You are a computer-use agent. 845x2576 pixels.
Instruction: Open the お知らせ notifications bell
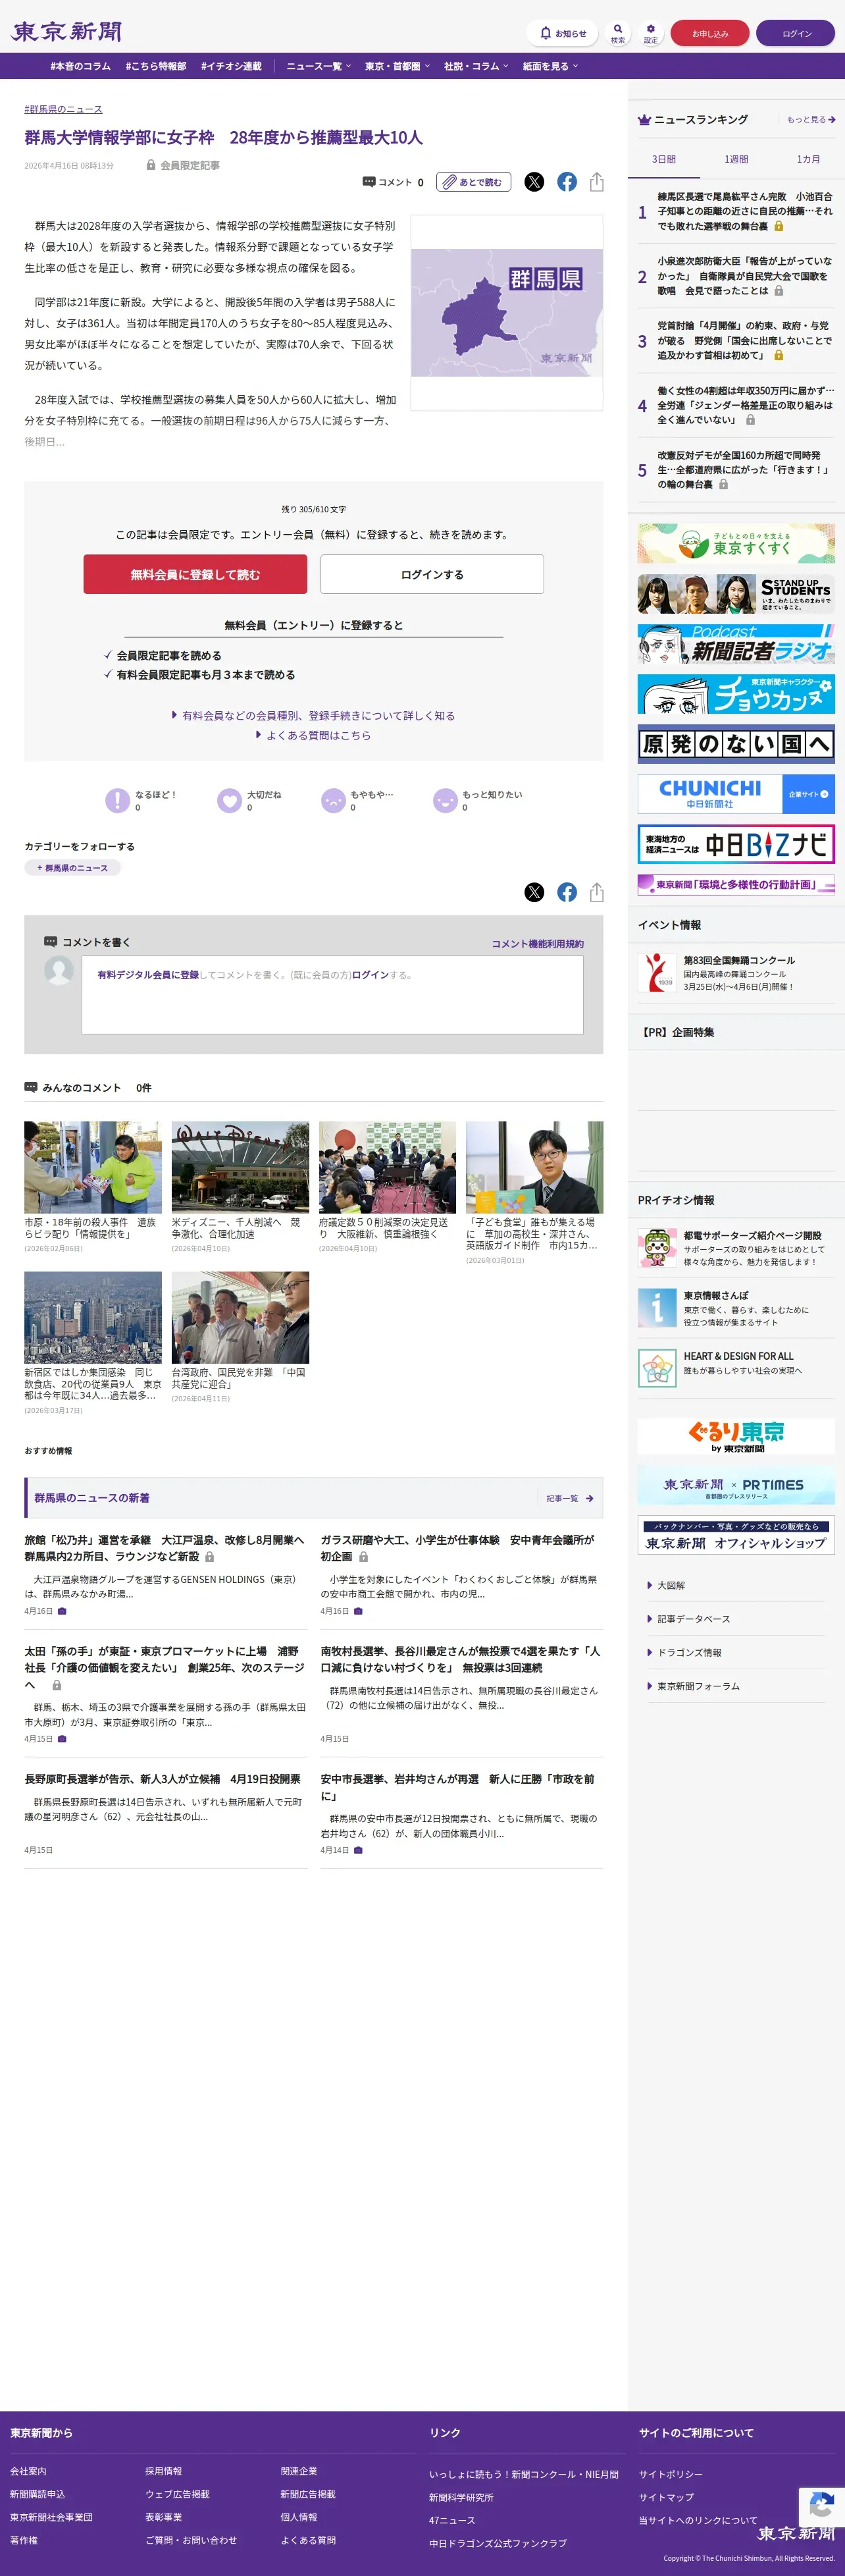point(562,33)
